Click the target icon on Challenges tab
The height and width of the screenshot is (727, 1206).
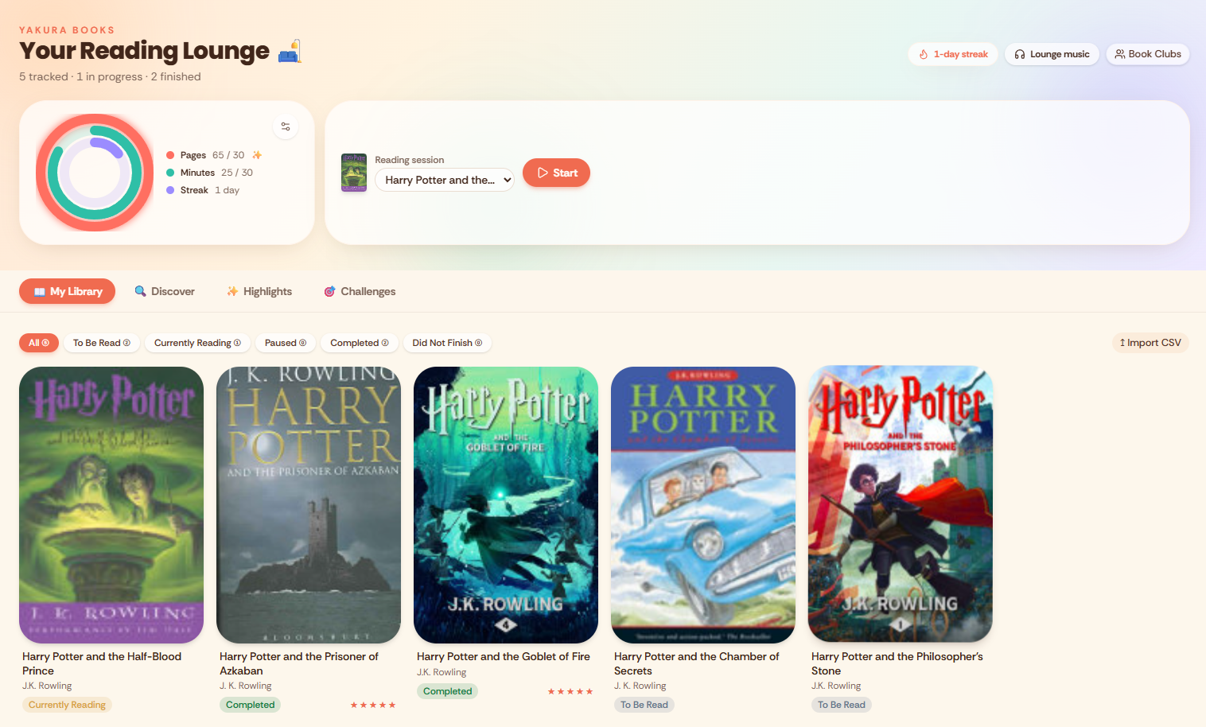coord(329,291)
